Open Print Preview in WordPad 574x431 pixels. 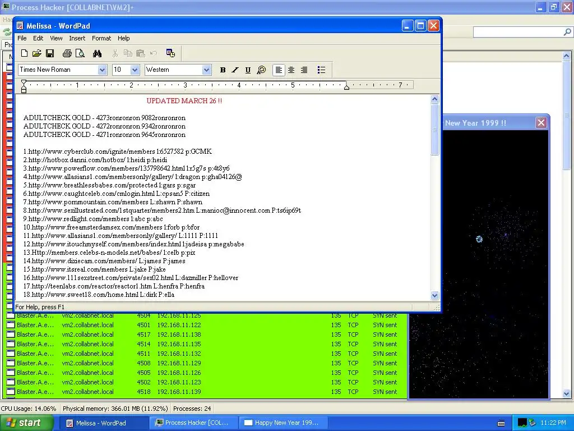(80, 53)
